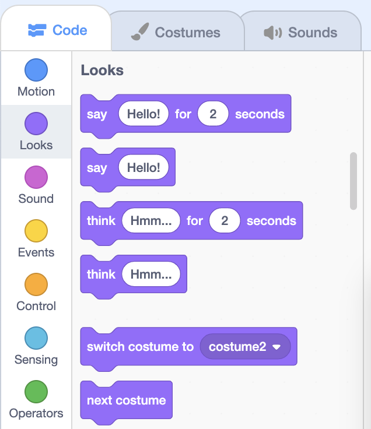Click the block palette vertical scrollbar
This screenshot has width=371, height=429.
click(x=353, y=181)
